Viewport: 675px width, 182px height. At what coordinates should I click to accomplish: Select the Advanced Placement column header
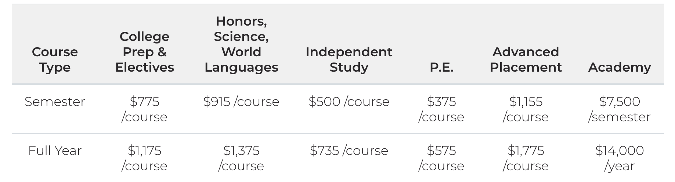click(526, 60)
